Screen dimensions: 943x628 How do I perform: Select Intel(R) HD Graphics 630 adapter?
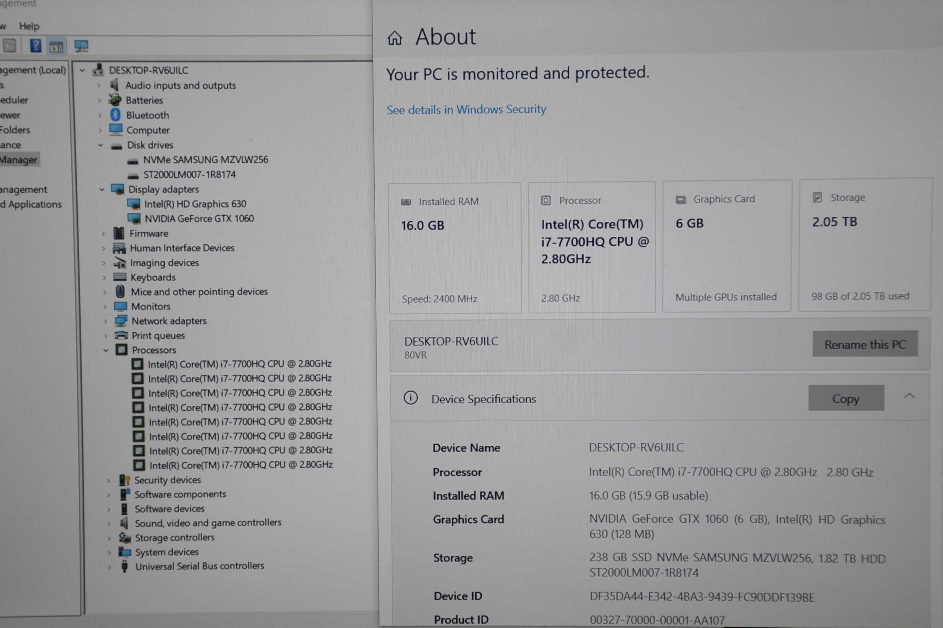coord(195,204)
